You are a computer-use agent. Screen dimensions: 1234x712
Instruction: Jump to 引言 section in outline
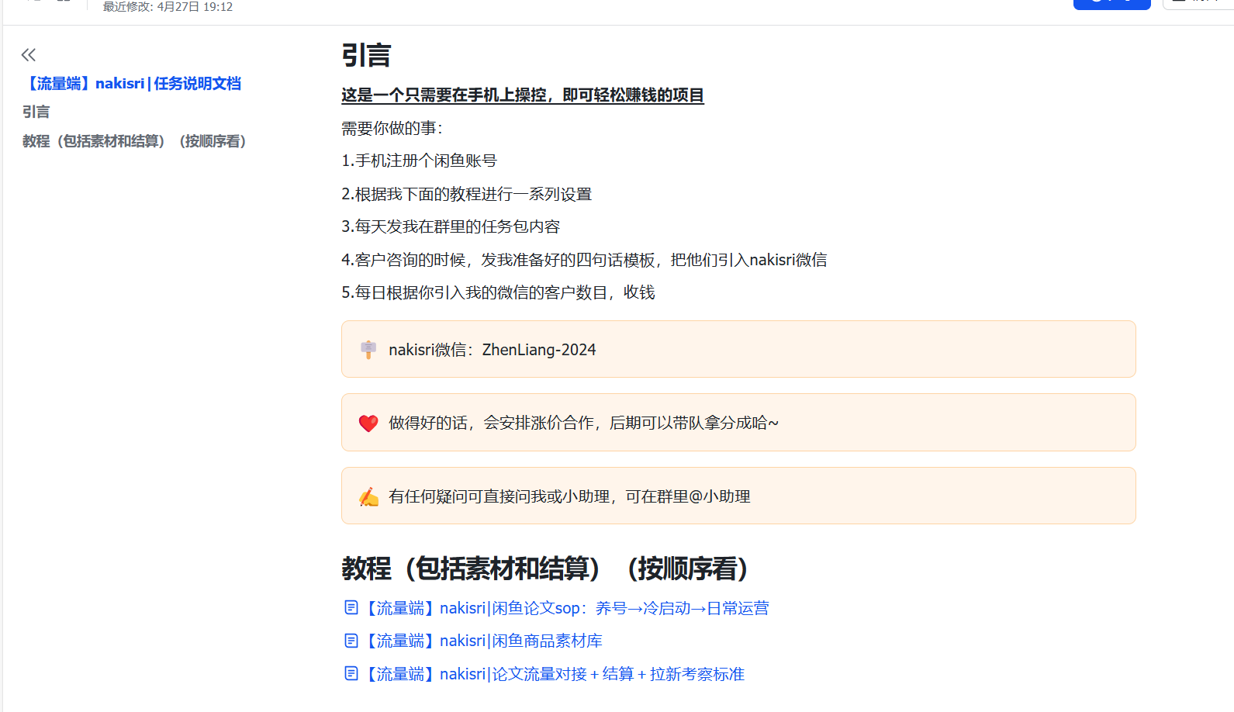point(36,112)
